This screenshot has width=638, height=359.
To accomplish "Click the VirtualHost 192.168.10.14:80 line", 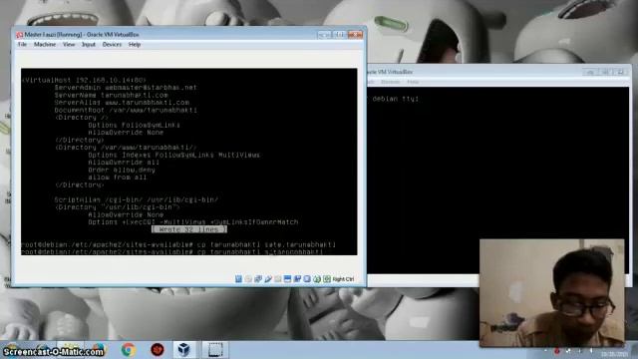I will point(84,80).
